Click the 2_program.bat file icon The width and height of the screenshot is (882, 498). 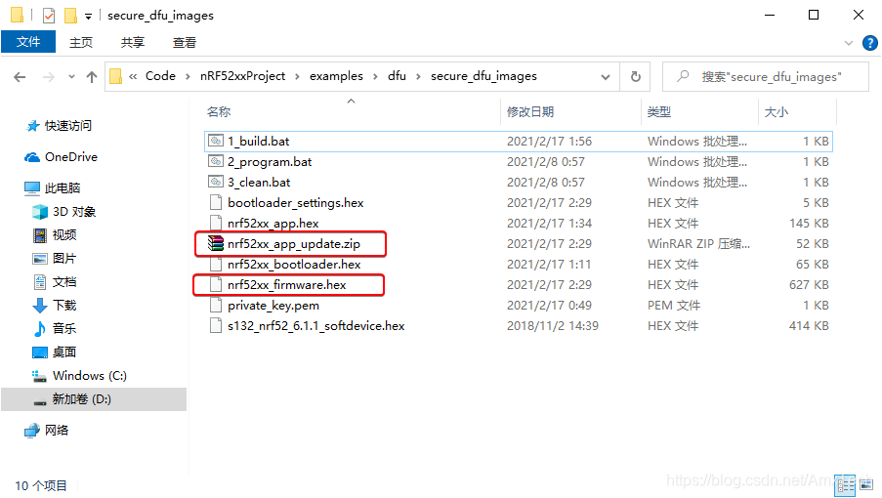coord(216,161)
